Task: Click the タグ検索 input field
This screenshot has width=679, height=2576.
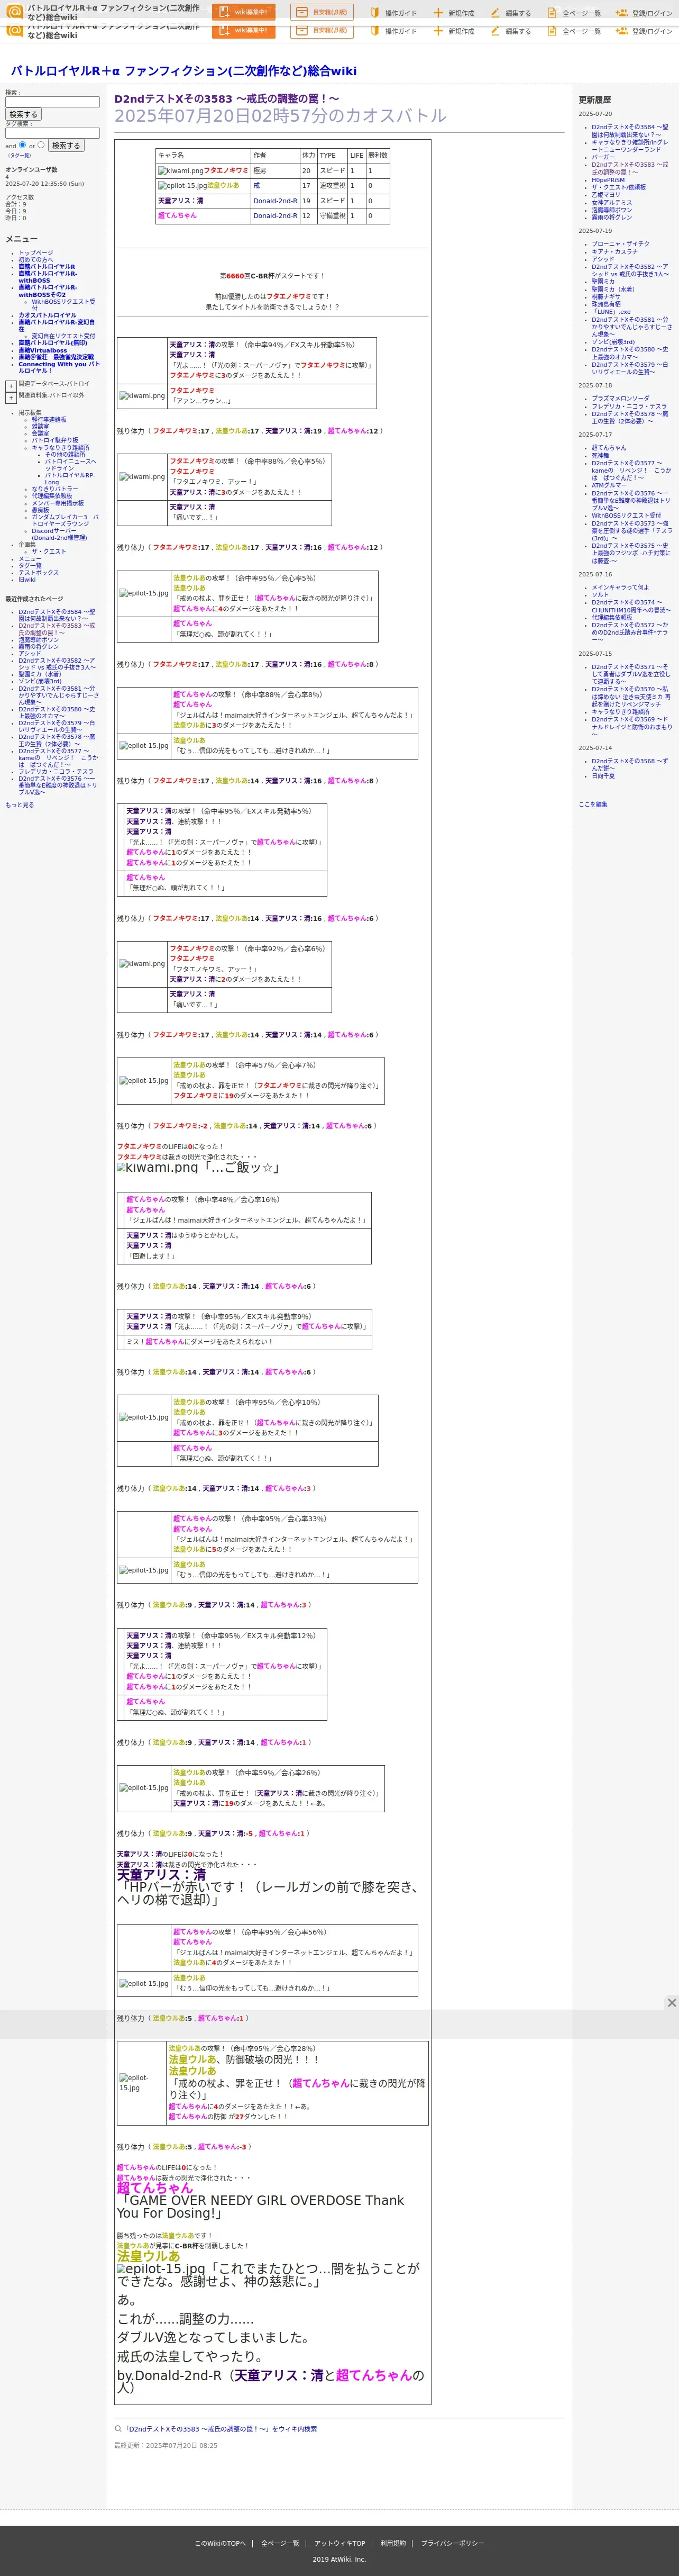Action: click(52, 133)
